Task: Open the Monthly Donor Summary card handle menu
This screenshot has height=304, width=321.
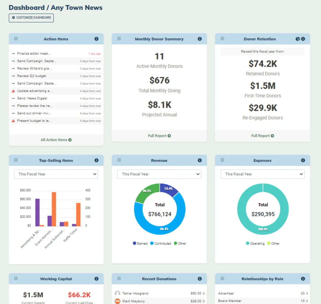Action: coord(119,39)
